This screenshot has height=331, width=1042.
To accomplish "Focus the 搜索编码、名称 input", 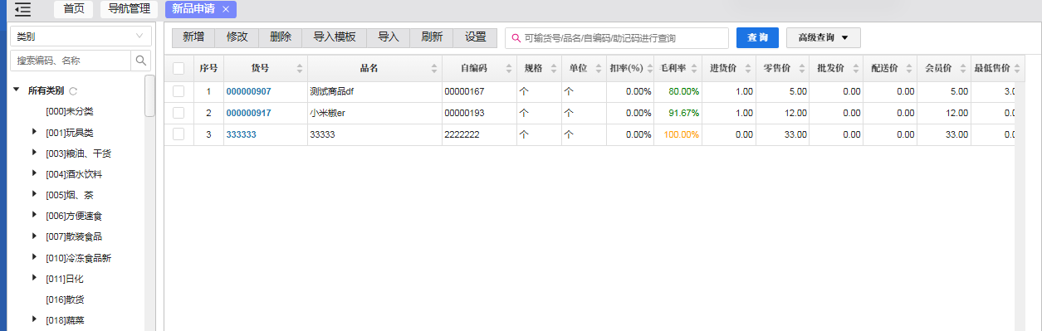I will tap(70, 61).
